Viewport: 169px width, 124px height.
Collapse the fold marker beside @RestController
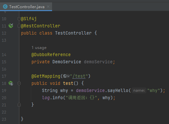19,26
